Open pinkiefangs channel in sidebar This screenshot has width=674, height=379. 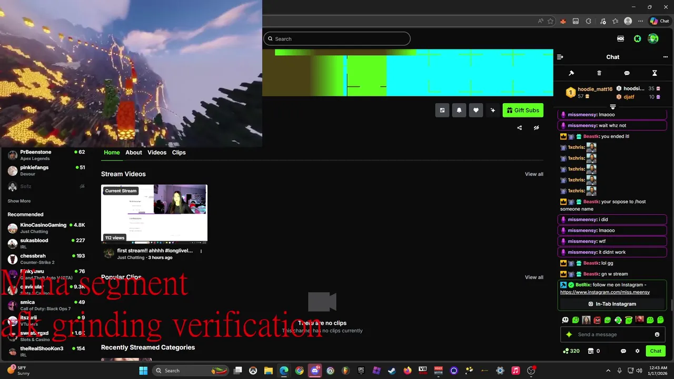[46, 170]
